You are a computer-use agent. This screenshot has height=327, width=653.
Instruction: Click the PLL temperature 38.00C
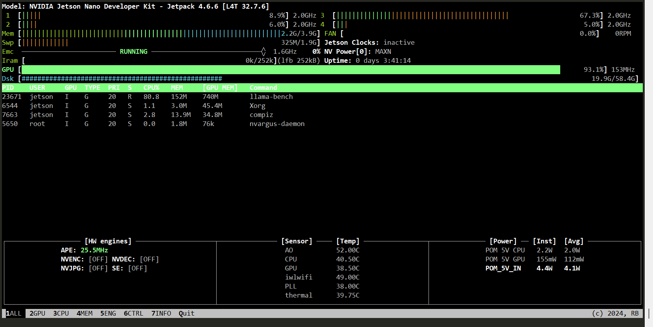(348, 287)
